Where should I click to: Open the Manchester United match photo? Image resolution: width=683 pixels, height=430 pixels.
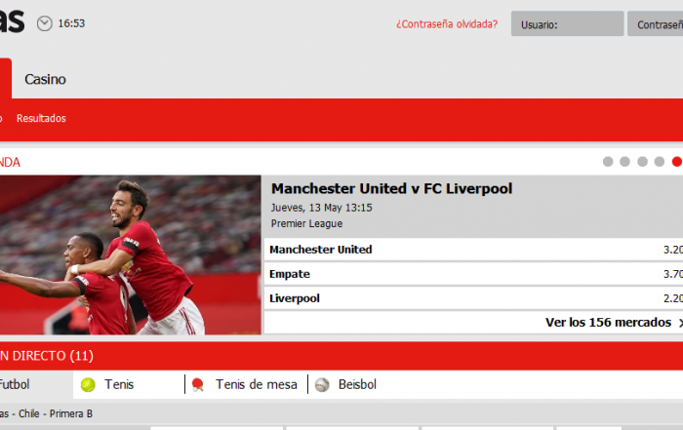[130, 255]
